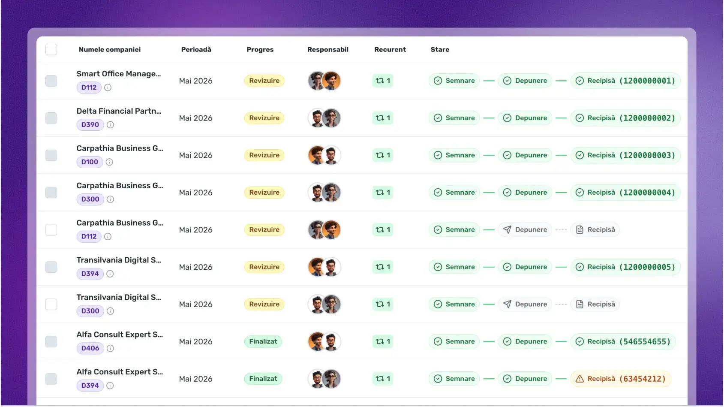Sort by Numele companiei column header

(x=110, y=49)
